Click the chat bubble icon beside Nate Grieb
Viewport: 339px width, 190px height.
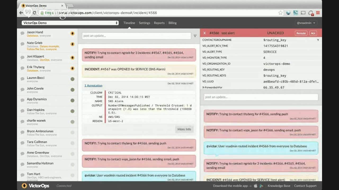[x=23, y=44]
